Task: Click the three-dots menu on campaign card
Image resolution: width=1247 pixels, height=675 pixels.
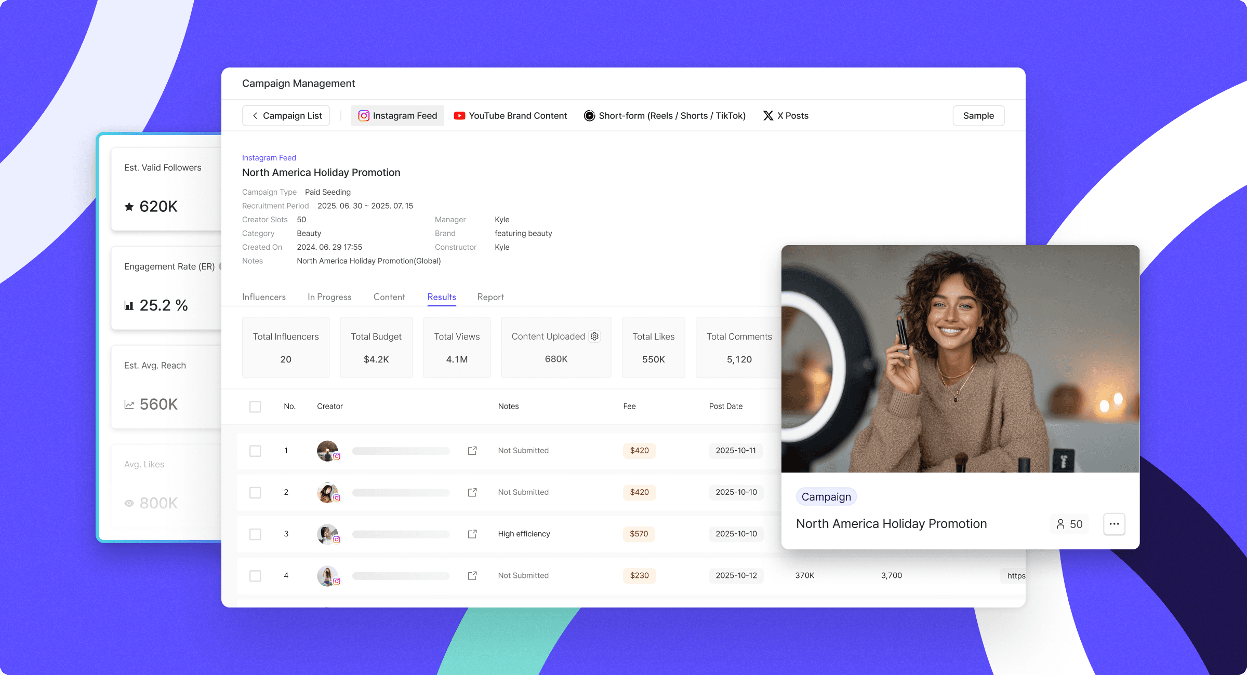Action: tap(1114, 524)
